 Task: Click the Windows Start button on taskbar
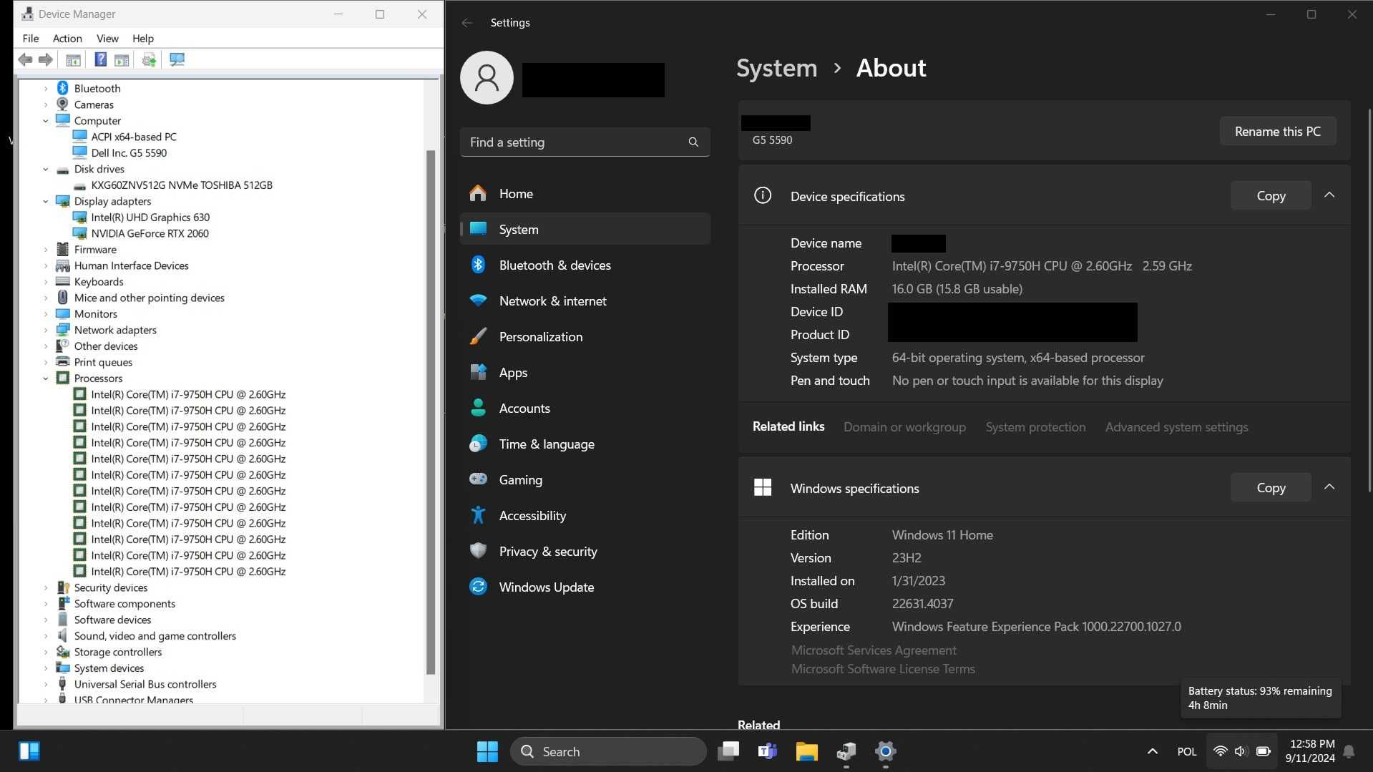[x=487, y=751]
